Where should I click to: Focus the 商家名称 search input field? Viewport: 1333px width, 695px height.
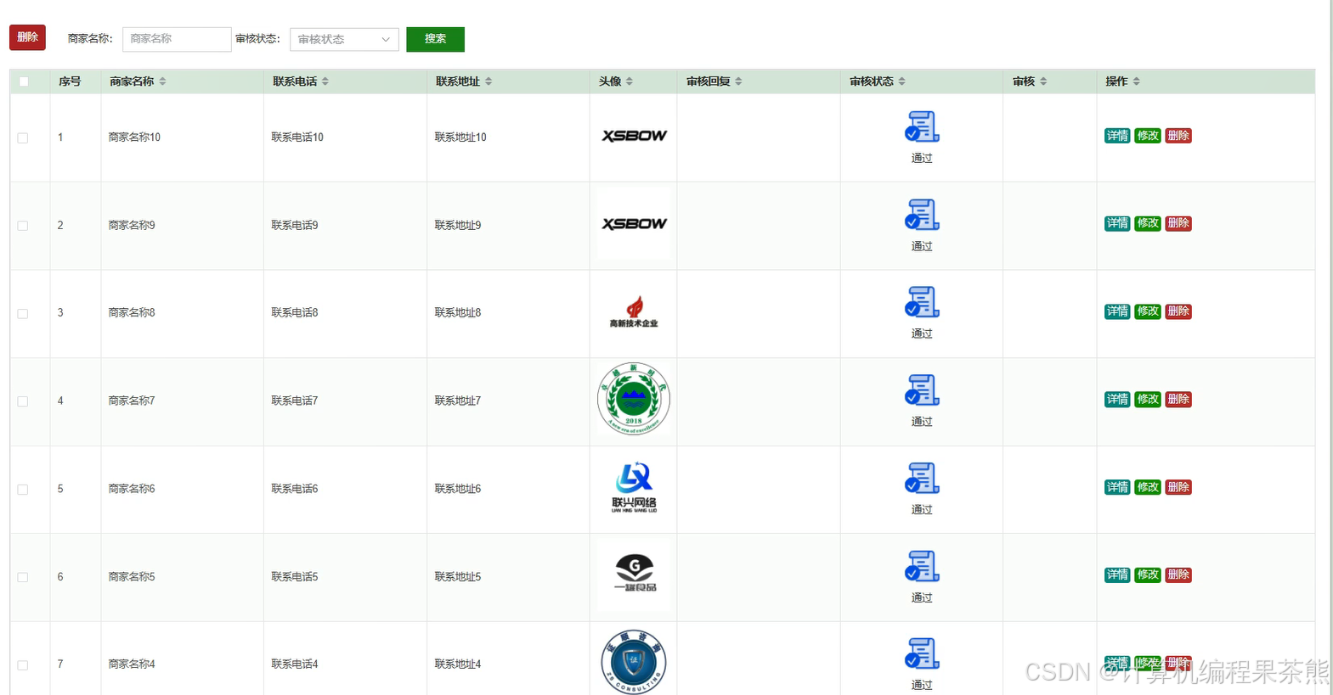pyautogui.click(x=177, y=39)
